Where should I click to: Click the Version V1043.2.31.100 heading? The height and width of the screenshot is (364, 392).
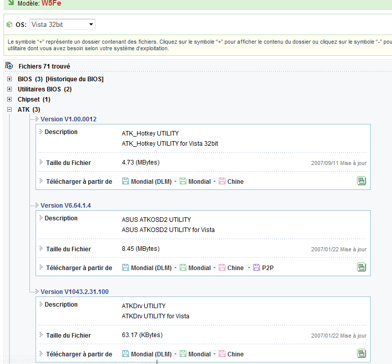tap(74, 292)
